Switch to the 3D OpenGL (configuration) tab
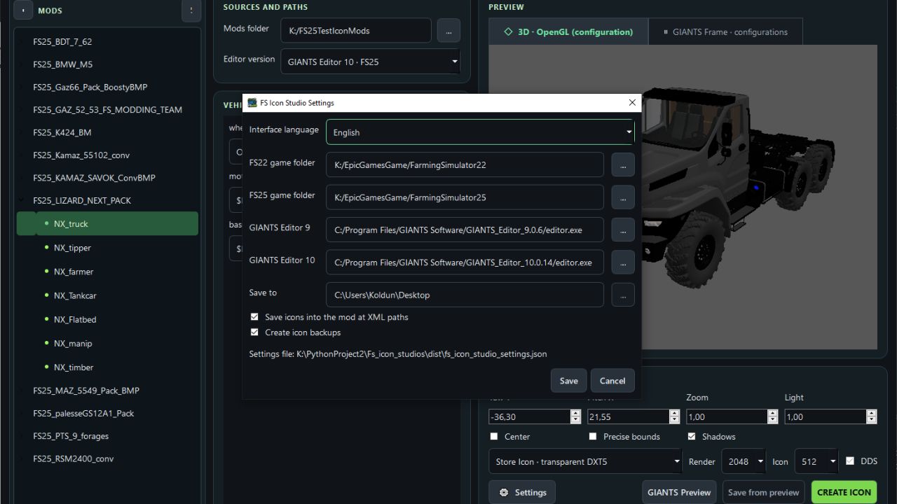Screen dimensions: 897x504 click(568, 31)
